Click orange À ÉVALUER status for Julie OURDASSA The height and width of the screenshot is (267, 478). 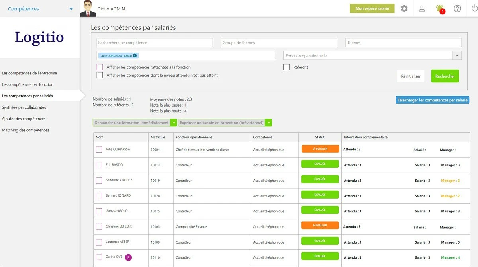pyautogui.click(x=320, y=149)
